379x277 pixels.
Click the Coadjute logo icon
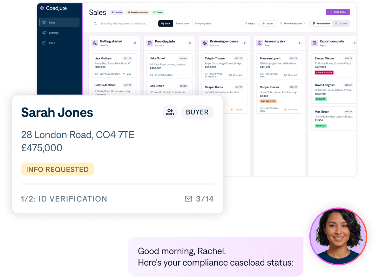(x=42, y=8)
